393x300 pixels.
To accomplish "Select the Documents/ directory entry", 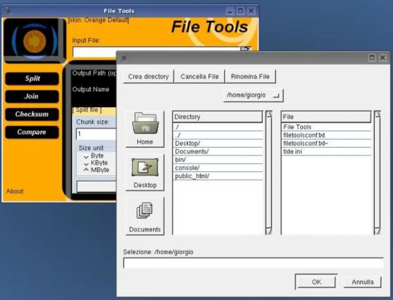I will 218,152.
